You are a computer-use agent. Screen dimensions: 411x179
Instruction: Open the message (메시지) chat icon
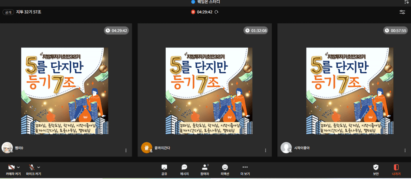(184, 169)
